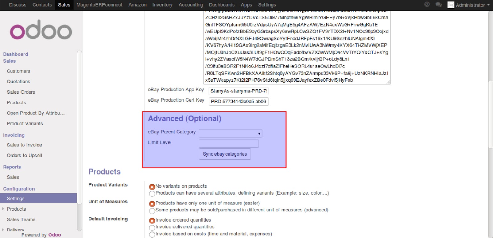Click the Dashboard sidebar heading
Screen dimensions: 493x238
pos(16,54)
